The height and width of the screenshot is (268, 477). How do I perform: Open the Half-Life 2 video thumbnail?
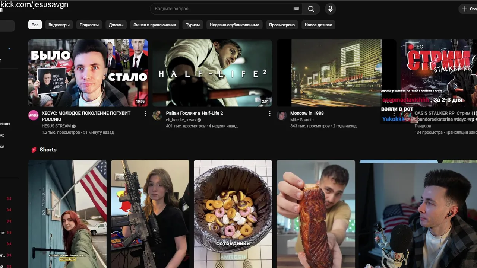(x=212, y=73)
